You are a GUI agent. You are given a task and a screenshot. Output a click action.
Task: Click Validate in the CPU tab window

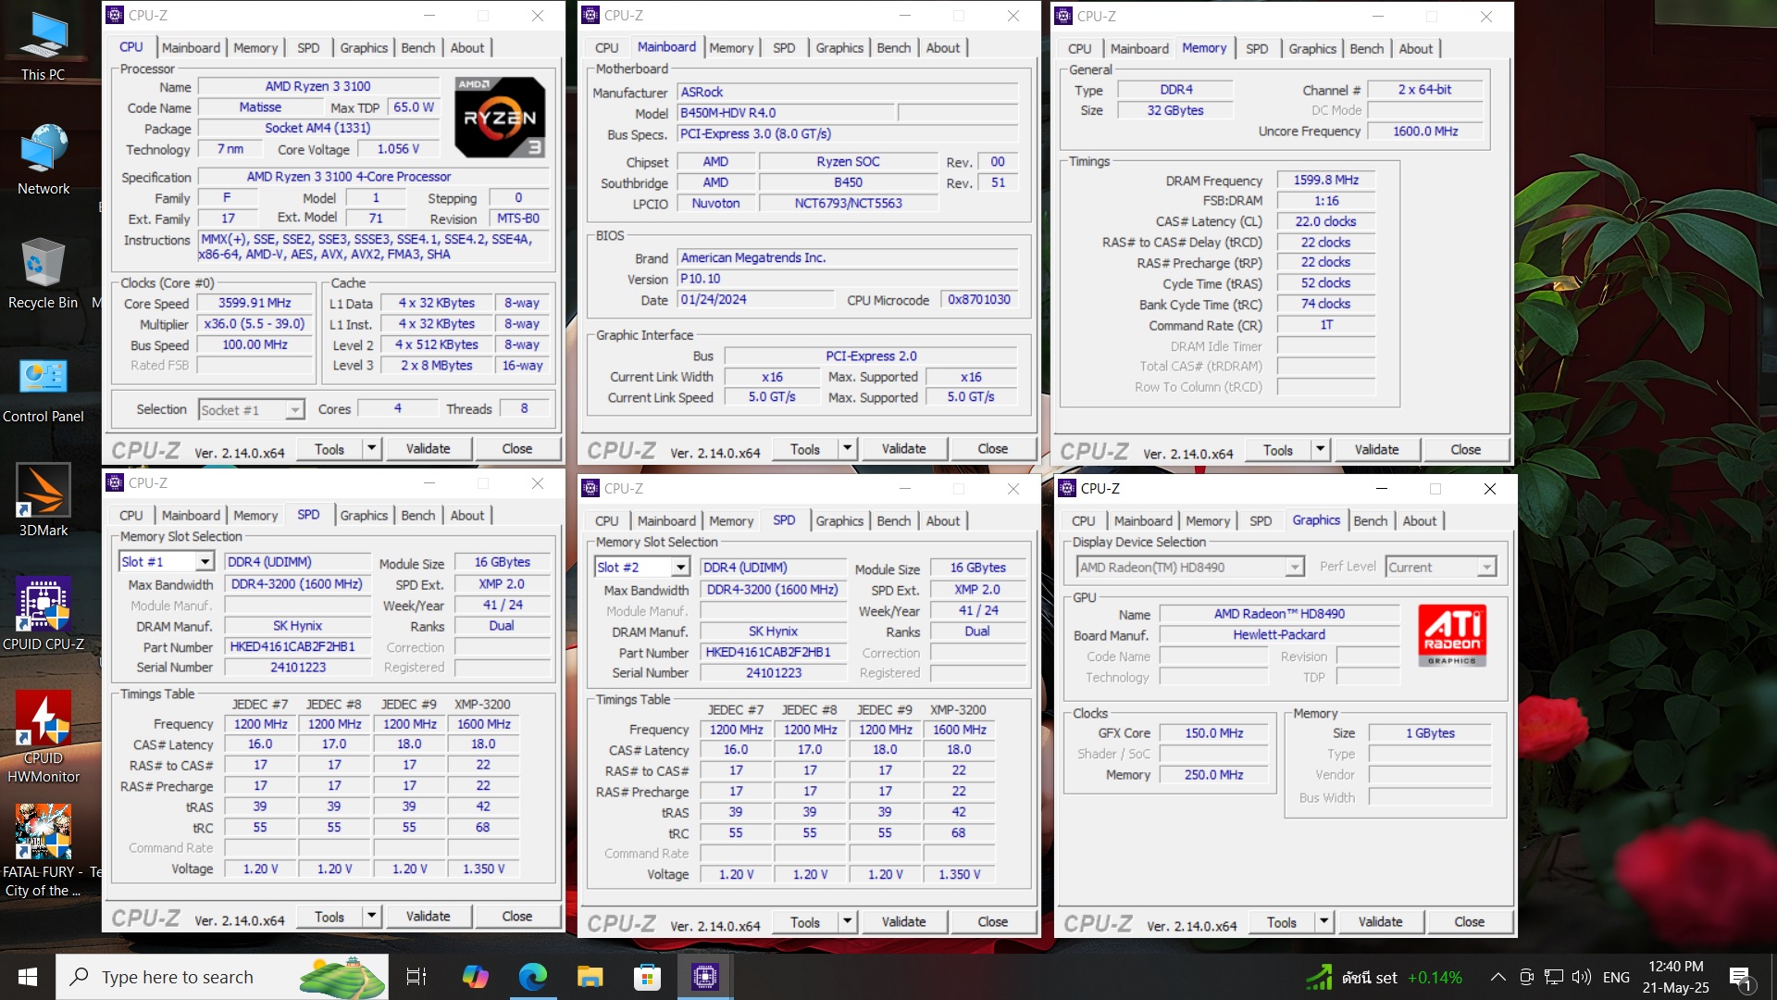pos(428,449)
